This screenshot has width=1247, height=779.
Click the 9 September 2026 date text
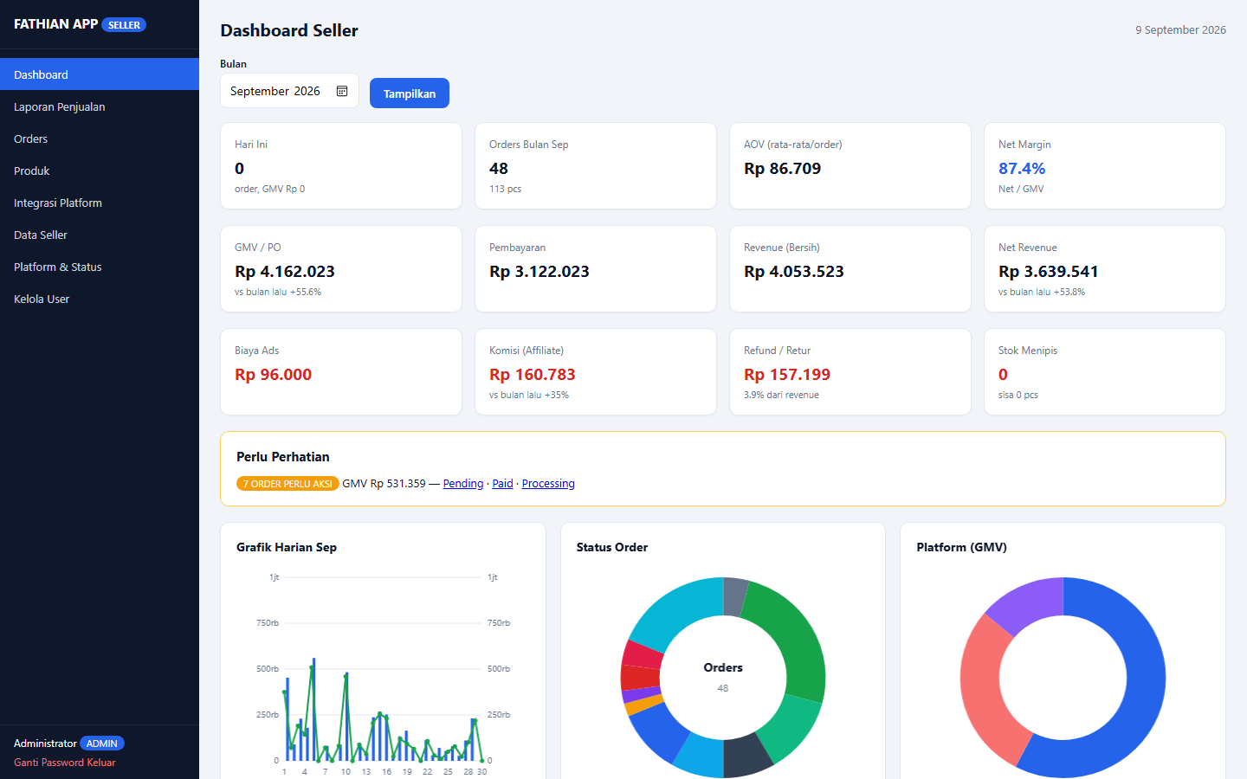click(1180, 29)
